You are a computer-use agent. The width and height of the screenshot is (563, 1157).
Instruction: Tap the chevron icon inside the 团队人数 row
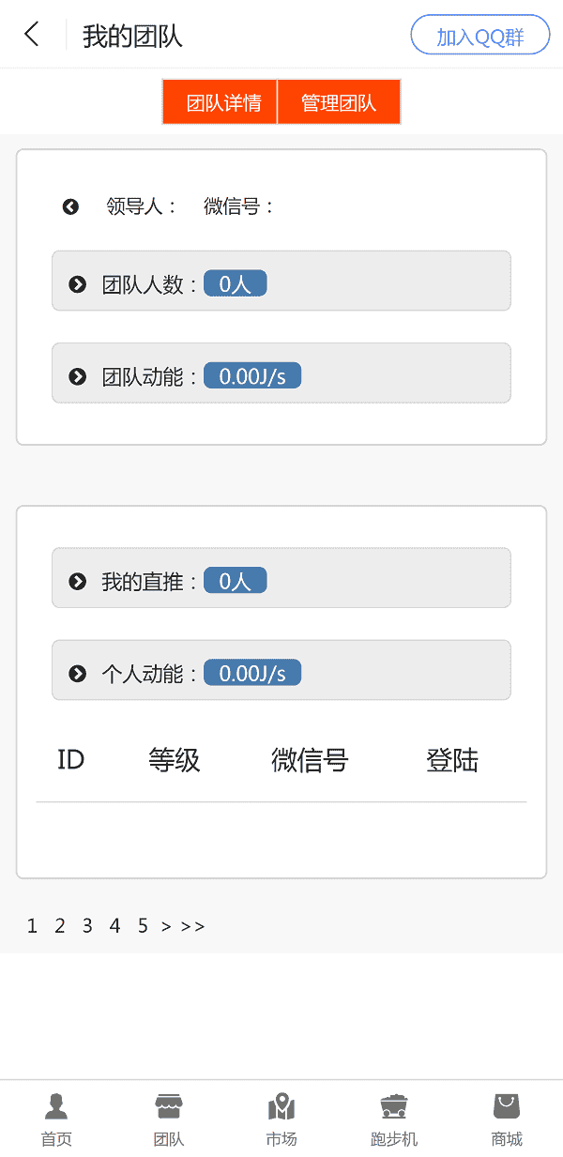pos(77,283)
